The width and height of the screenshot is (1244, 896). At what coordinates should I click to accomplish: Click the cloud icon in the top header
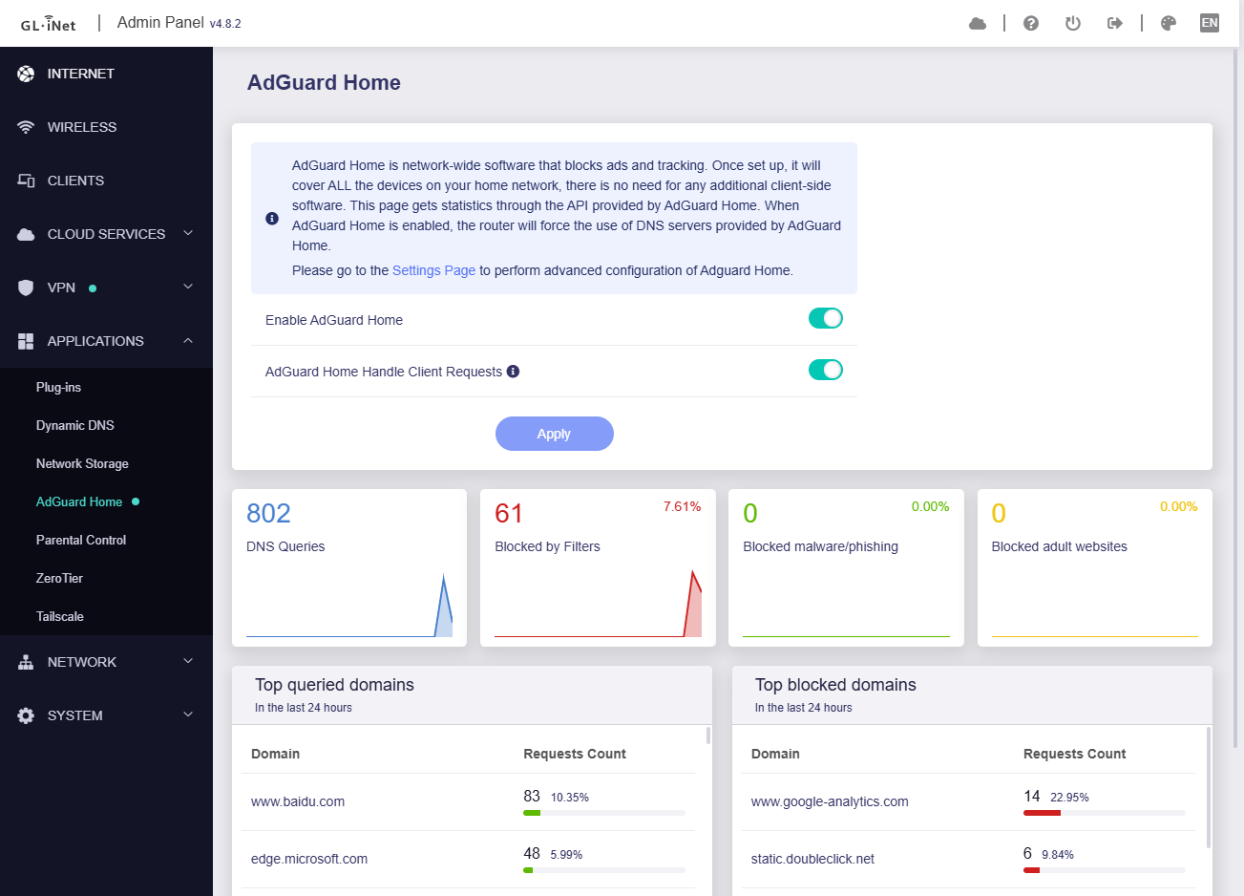[977, 23]
